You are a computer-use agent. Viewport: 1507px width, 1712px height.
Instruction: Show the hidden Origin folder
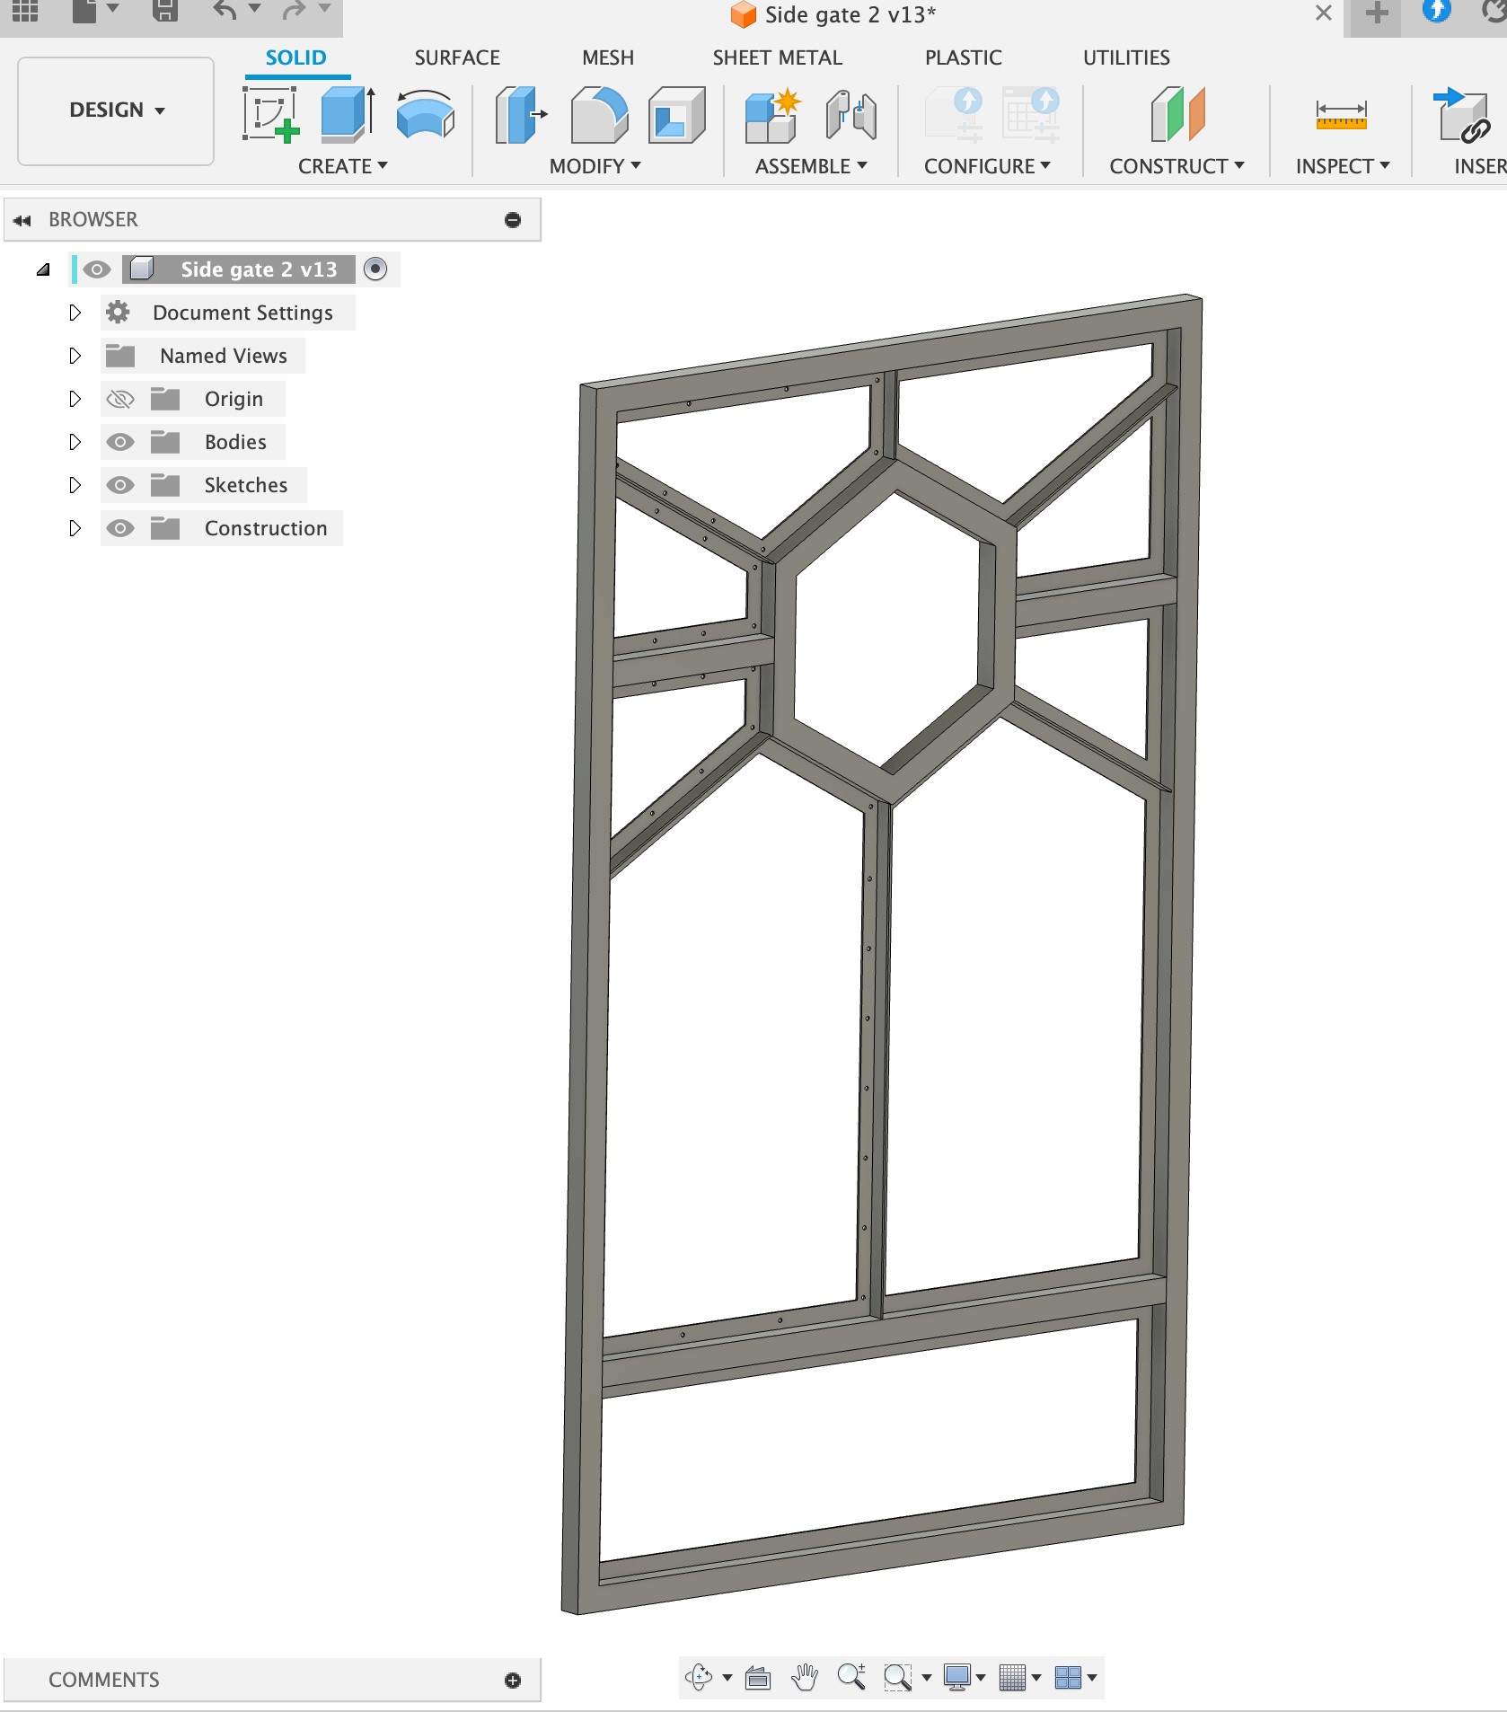[x=120, y=399]
